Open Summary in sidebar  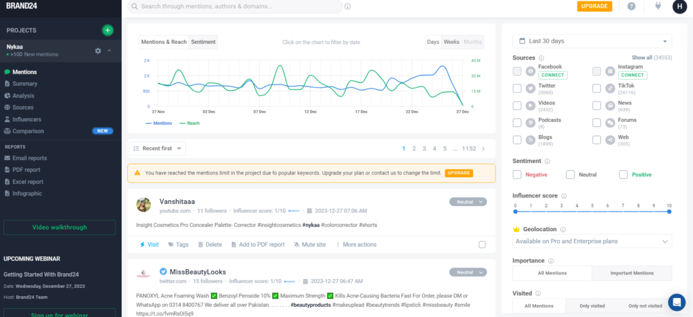(x=25, y=84)
